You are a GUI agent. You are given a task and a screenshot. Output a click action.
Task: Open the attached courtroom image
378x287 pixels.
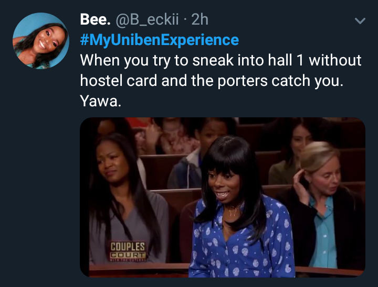(223, 197)
